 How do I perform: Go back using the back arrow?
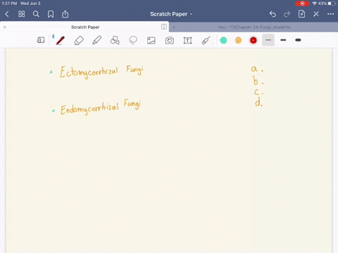pyautogui.click(x=7, y=14)
